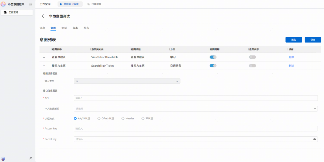Click the user avatar at bottom left
This screenshot has height=162, width=324.
click(3, 159)
